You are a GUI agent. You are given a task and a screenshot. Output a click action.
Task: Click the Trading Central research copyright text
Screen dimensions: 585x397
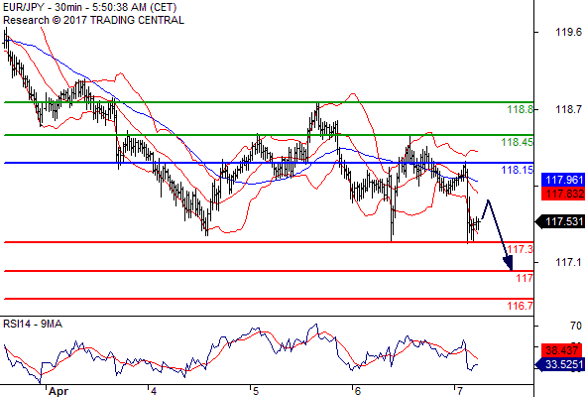[x=93, y=20]
